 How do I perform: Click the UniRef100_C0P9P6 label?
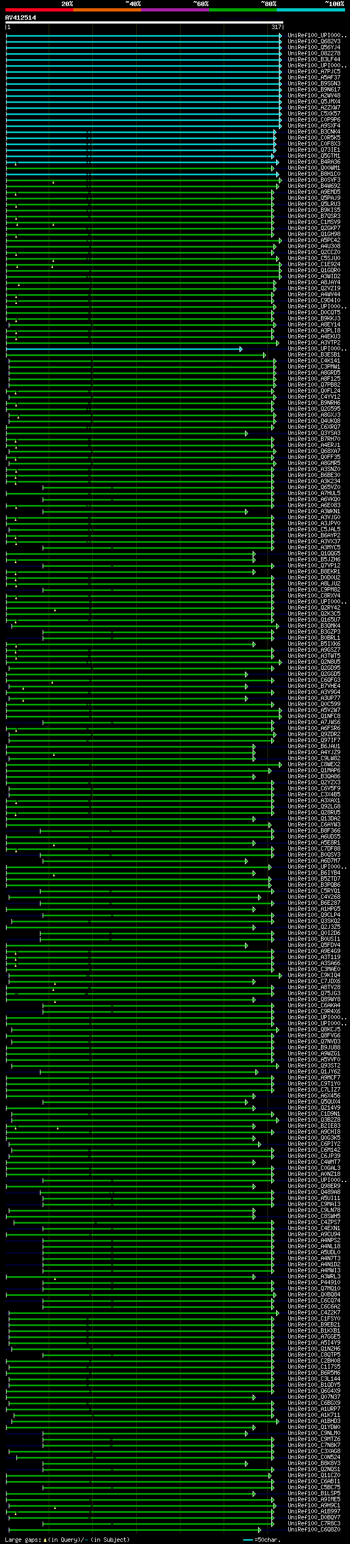(314, 119)
